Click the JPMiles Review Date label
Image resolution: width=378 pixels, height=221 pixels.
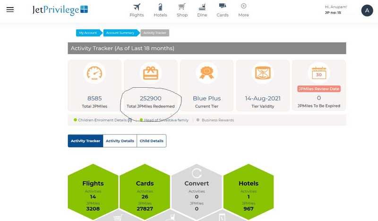click(318, 89)
